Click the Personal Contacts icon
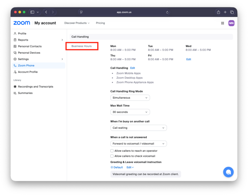Viewport: 248px width, 195px height. [x=15, y=46]
